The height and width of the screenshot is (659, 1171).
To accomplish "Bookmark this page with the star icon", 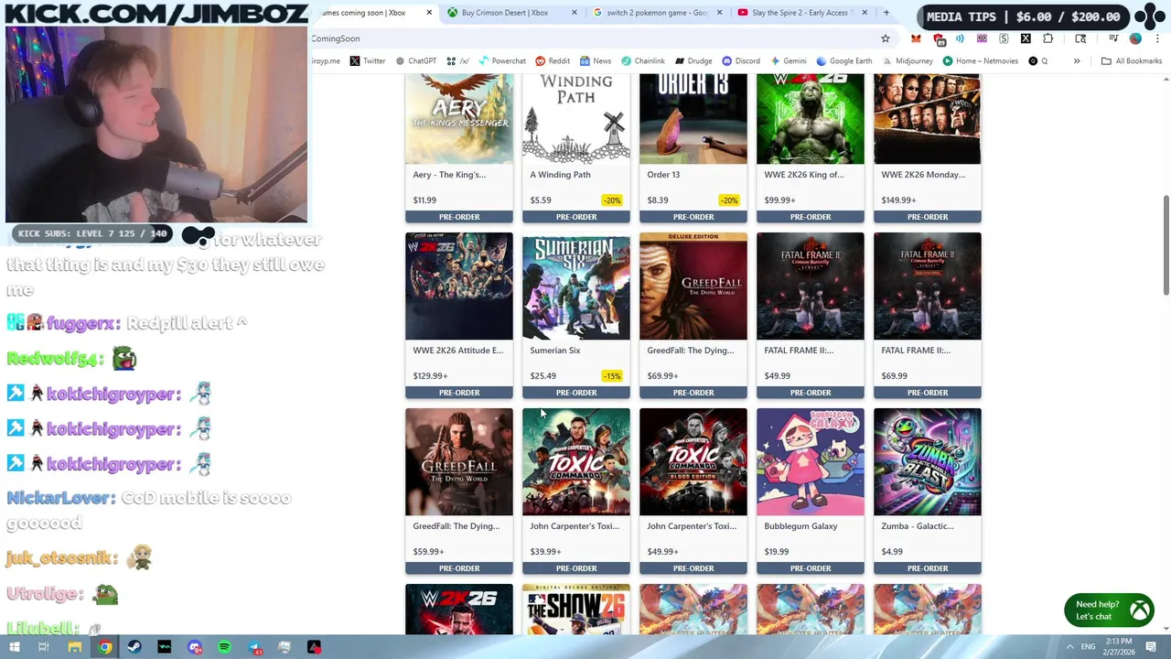I will (x=885, y=38).
